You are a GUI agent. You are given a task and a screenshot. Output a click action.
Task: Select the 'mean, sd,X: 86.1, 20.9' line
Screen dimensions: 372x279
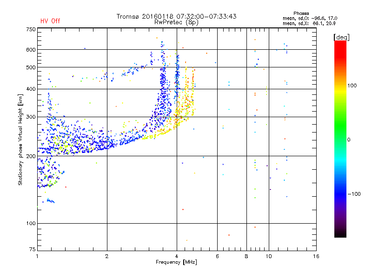[x=309, y=23]
